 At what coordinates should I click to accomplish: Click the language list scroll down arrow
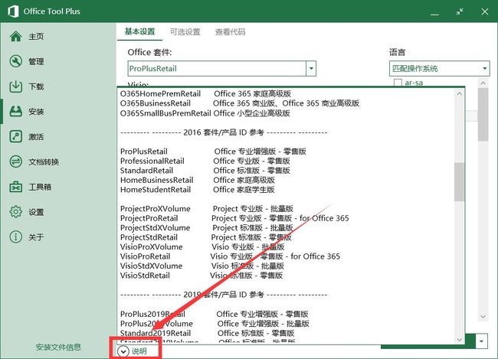483,316
